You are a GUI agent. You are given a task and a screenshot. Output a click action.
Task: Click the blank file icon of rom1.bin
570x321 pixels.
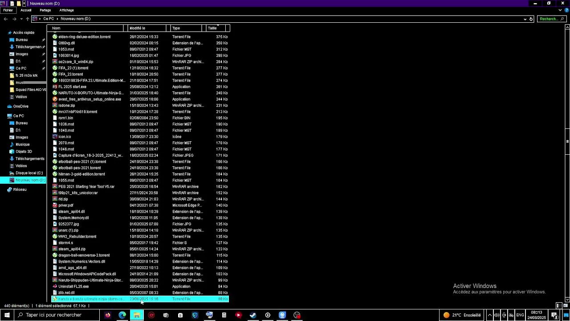[x=55, y=118]
